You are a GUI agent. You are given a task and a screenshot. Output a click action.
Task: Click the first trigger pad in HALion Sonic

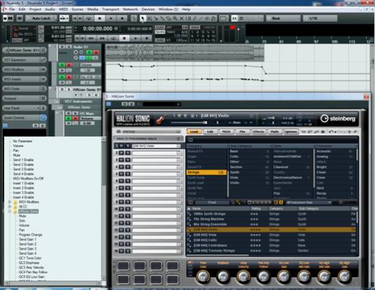[123, 266]
